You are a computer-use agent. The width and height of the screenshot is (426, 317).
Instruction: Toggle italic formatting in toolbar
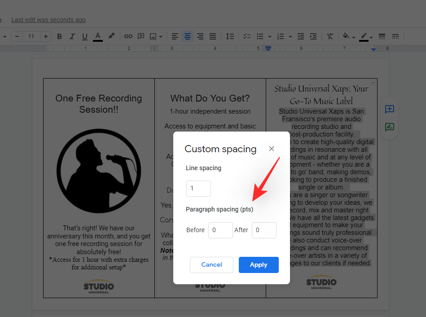click(x=72, y=36)
